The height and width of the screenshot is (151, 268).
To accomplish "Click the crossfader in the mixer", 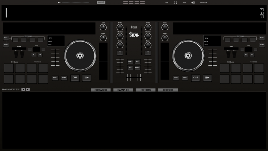I will 134,77.
